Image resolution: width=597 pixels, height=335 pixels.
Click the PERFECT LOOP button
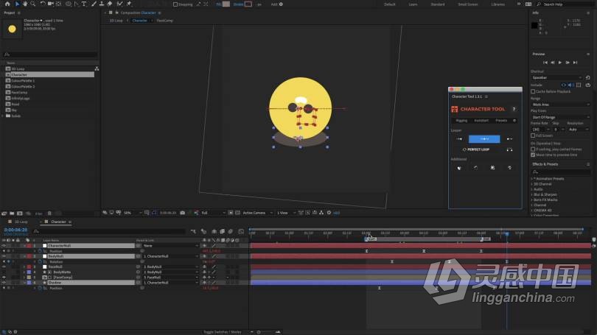(x=477, y=149)
